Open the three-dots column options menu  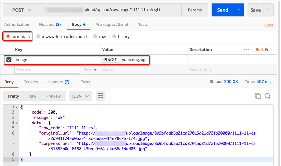pos(246,50)
